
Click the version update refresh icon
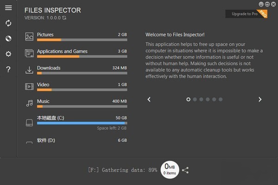pyautogui.click(x=64, y=18)
